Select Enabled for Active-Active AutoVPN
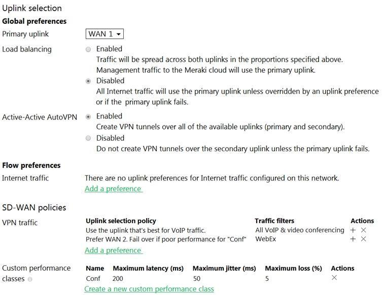Screen dimensions: 383x295 pos(88,116)
